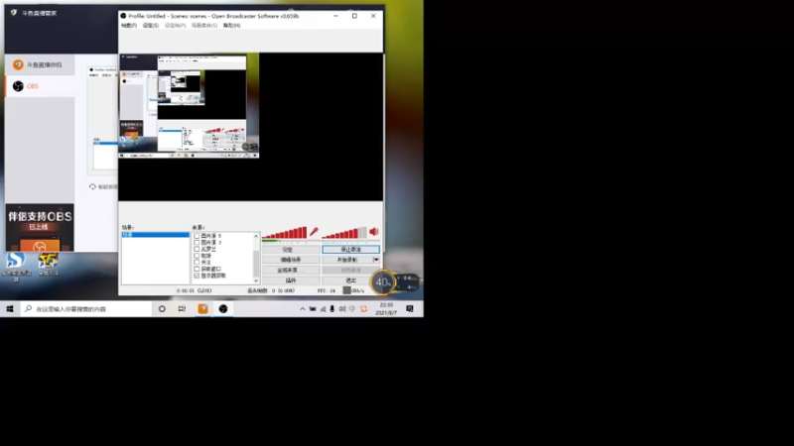Open the yellow game desktop shortcut icon
Screen dimensions: 794x446
point(48,261)
